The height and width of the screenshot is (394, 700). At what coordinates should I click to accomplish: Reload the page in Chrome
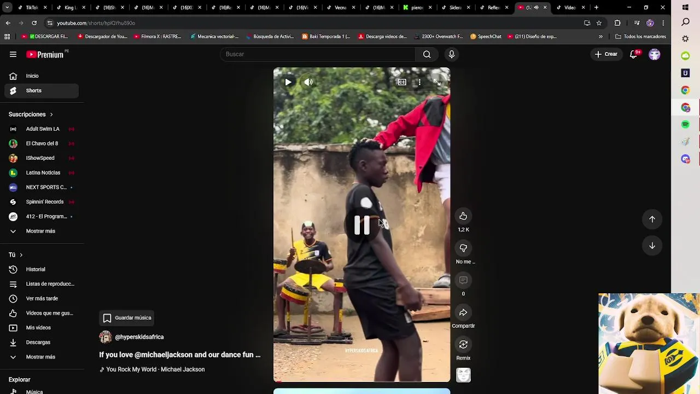34,23
